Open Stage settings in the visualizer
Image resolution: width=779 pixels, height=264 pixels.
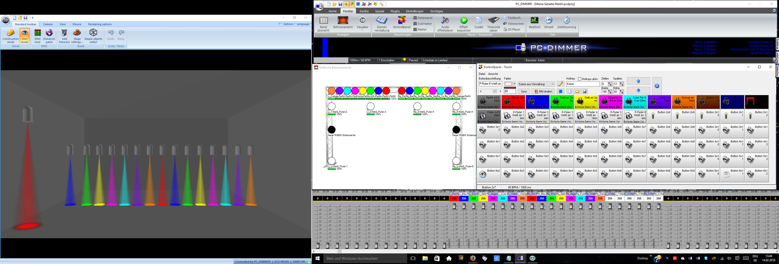coord(77,37)
